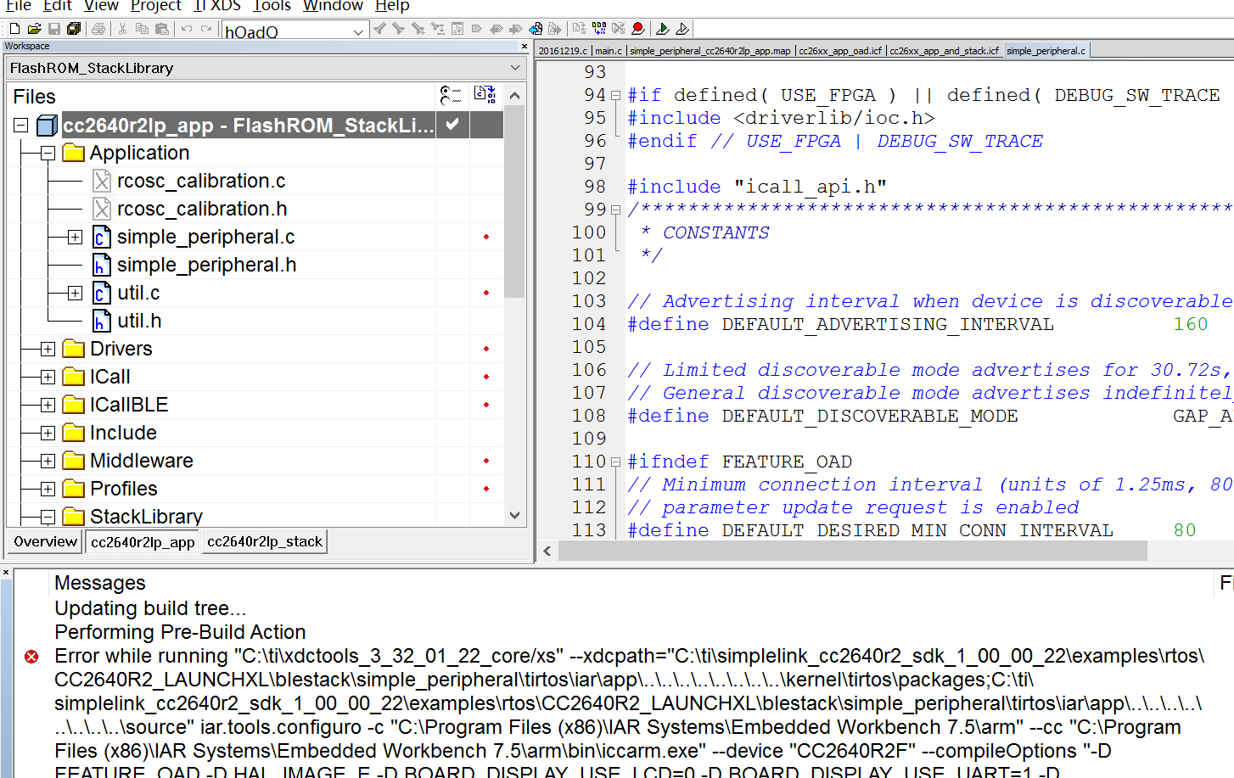Click the editor horizontal scrollbar left arrow

point(547,551)
